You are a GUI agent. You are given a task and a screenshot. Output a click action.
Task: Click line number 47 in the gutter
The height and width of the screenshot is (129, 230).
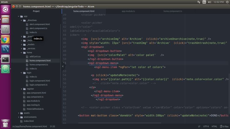(64, 47)
